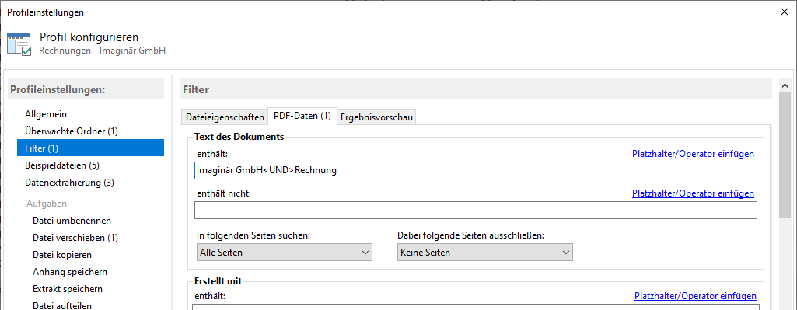Select the Datei kopieren task
The image size is (797, 310).
coord(62,255)
